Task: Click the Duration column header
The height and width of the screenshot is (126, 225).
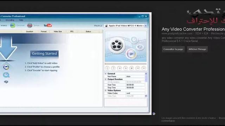Action: [30, 31]
